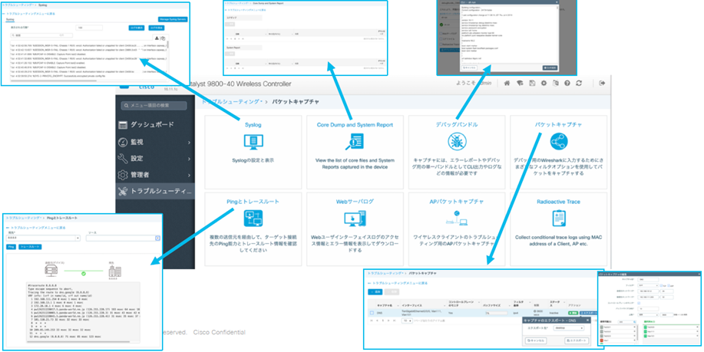The image size is (704, 352).
Task: Click the logout icon in header
Action: [x=602, y=83]
